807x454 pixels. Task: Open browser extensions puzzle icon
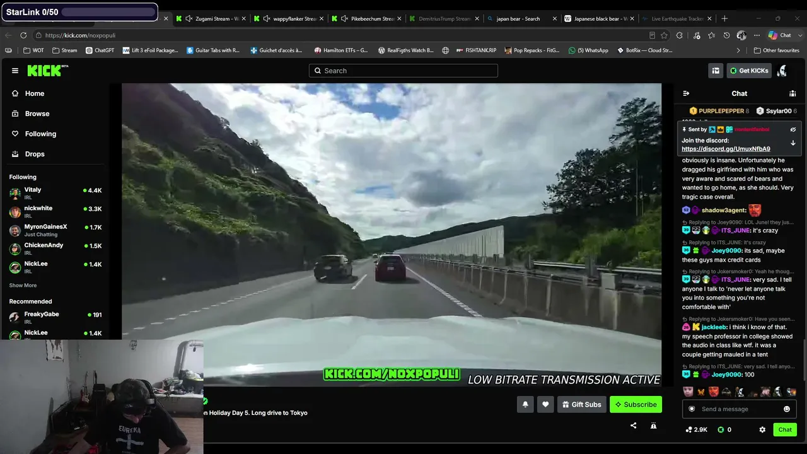[680, 35]
